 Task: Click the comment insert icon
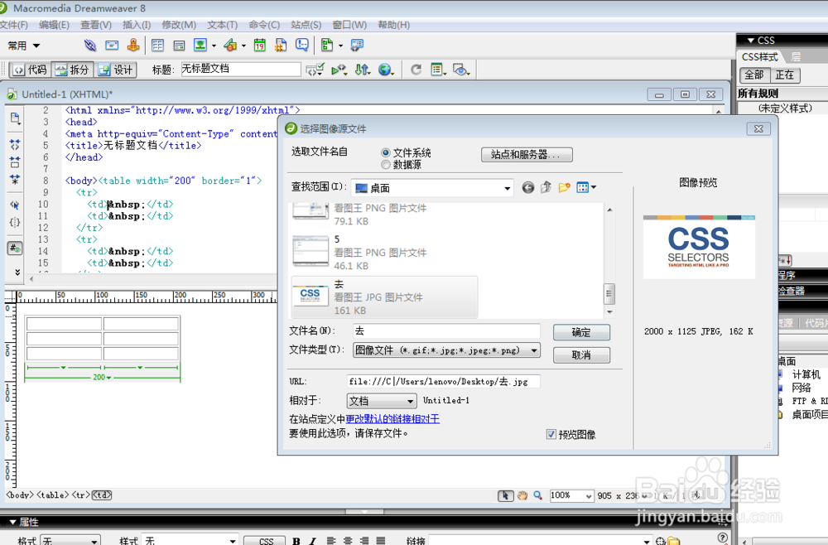point(304,45)
